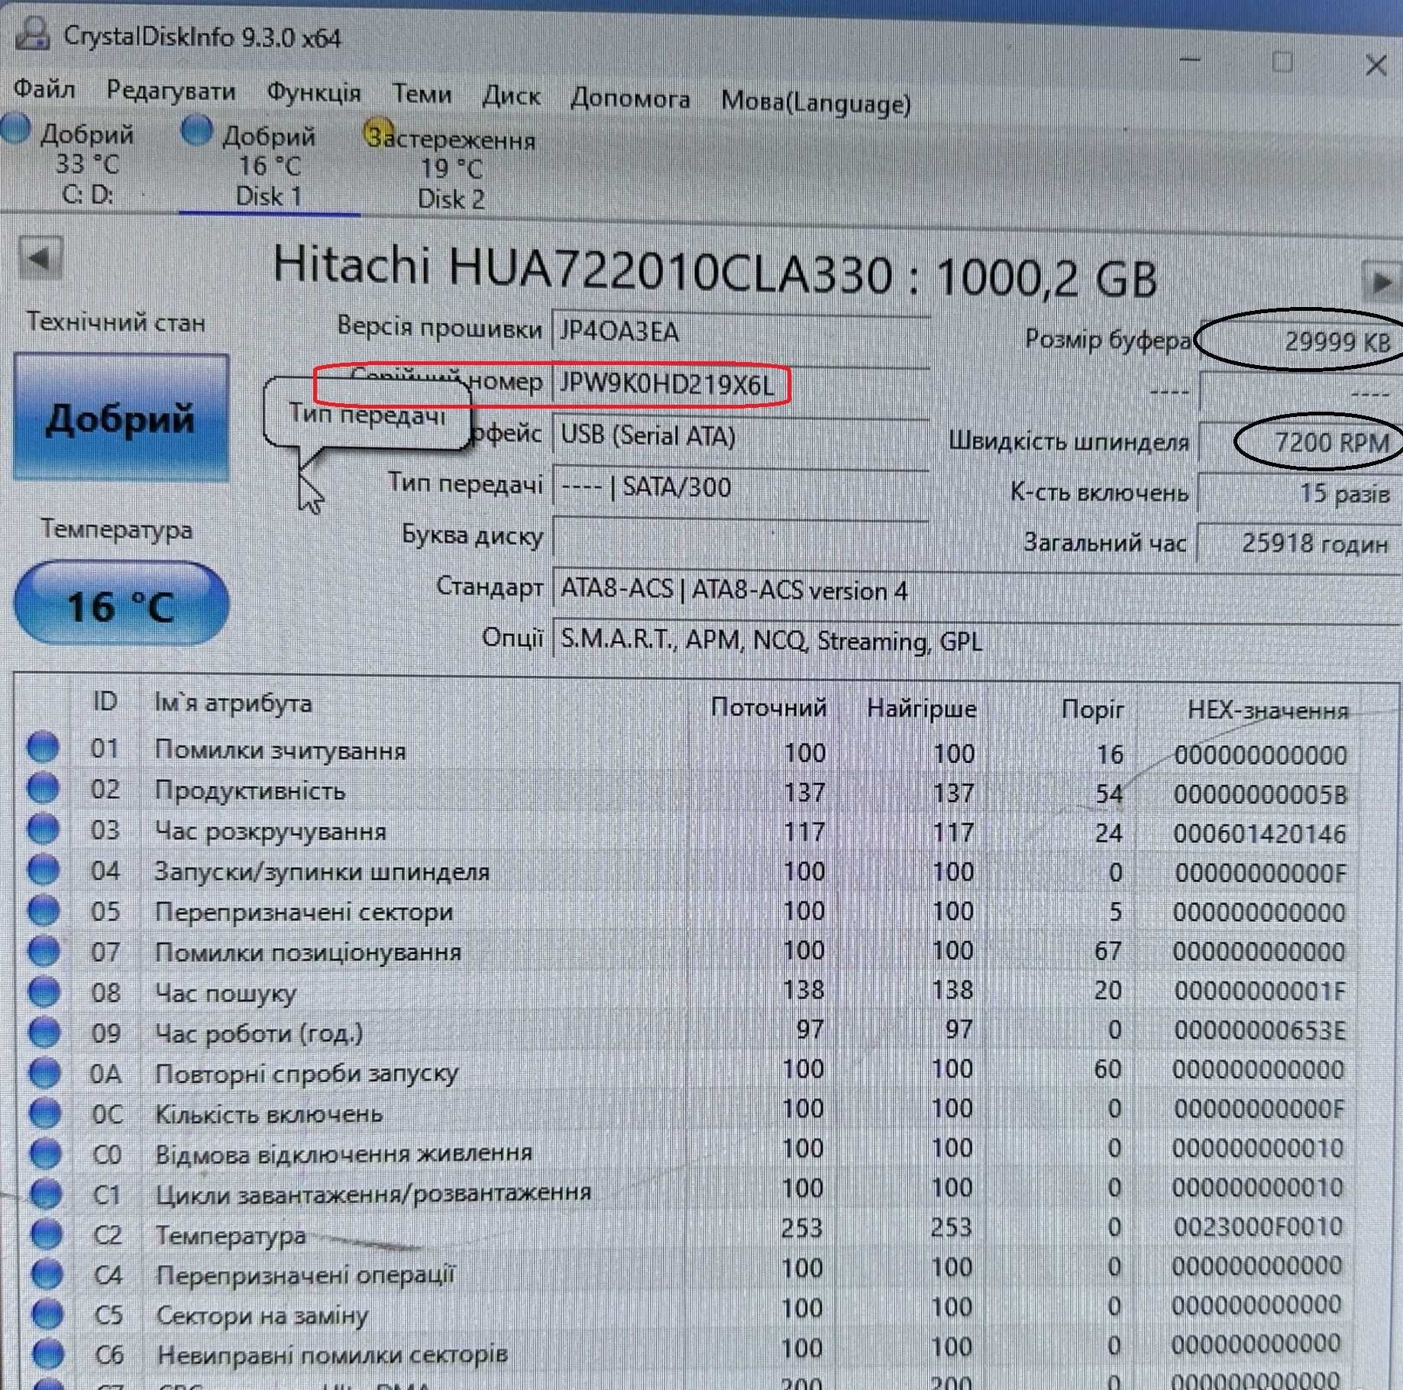Click status icon of attribute 05 Перепризначені сектори
This screenshot has height=1390, width=1403.
point(43,910)
